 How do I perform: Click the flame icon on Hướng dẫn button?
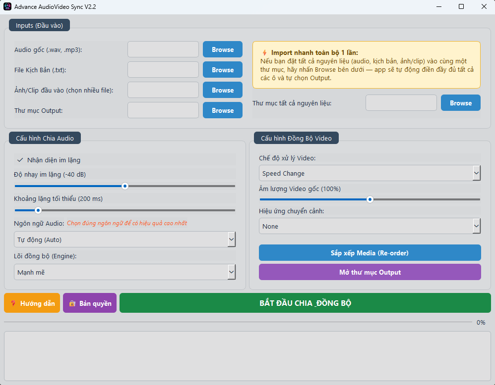coord(13,302)
